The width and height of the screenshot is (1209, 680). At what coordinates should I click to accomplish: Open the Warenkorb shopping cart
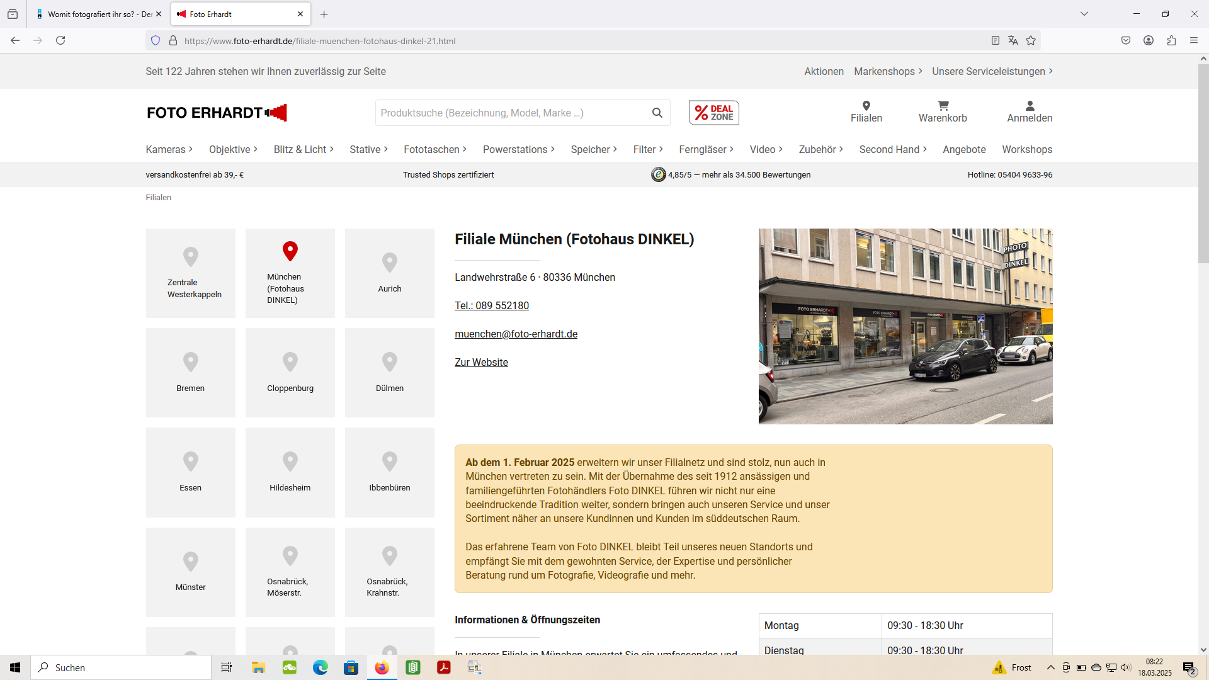[x=943, y=106]
